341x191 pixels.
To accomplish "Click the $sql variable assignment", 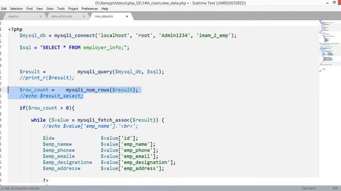I will 25,48.
